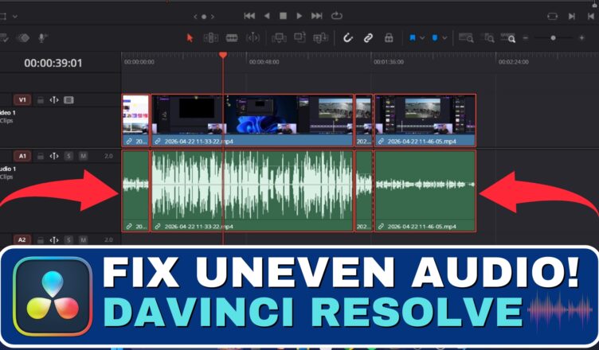The height and width of the screenshot is (350, 599).
Task: Go to last frame transport button
Action: [317, 16]
